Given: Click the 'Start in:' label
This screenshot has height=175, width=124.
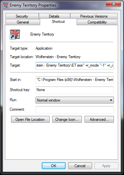Looking at the screenshot, I should (16, 80).
